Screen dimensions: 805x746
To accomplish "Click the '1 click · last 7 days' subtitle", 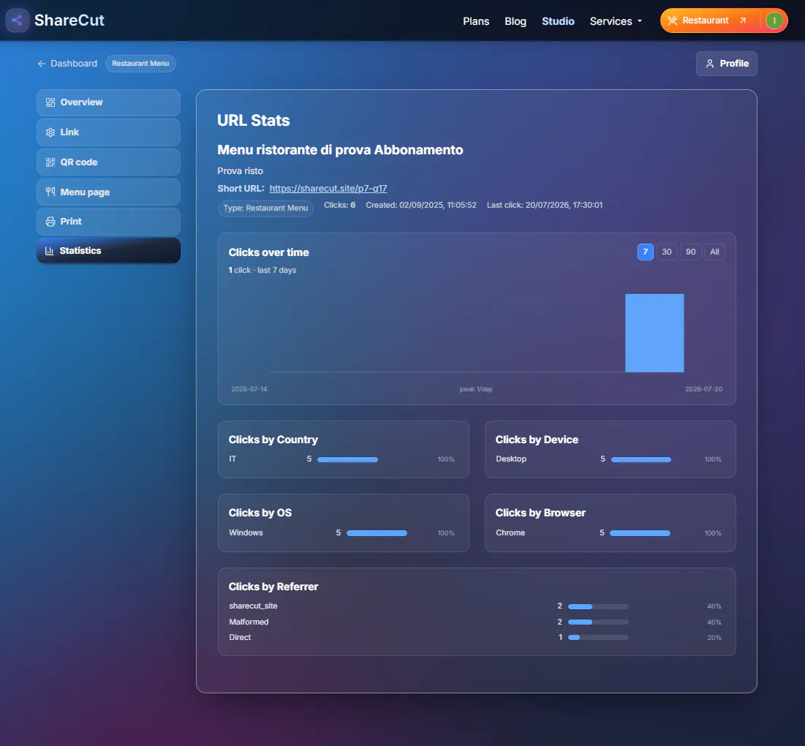I will point(262,270).
